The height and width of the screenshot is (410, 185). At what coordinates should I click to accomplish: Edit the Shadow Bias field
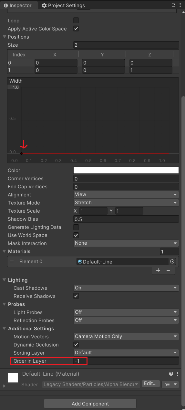point(126,219)
